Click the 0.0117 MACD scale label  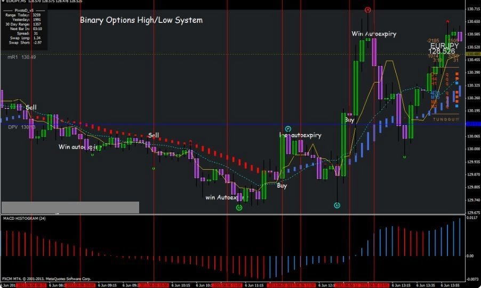(472, 218)
